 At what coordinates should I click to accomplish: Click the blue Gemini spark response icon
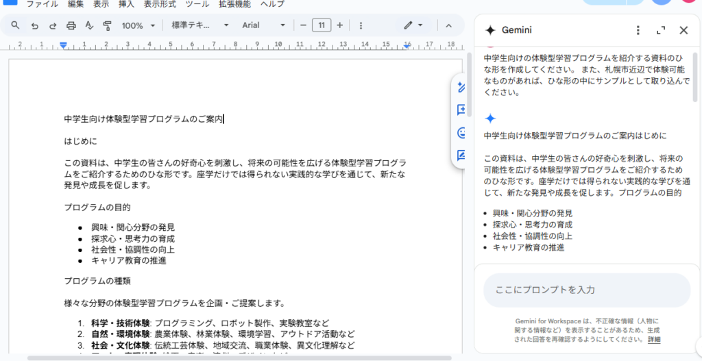pyautogui.click(x=490, y=119)
